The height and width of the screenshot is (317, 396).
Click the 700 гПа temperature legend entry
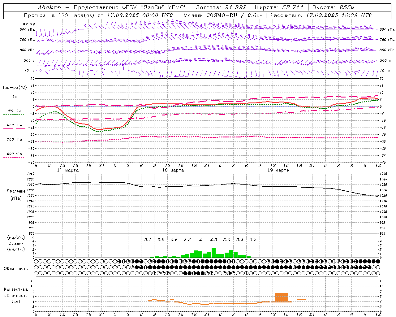(x=15, y=140)
